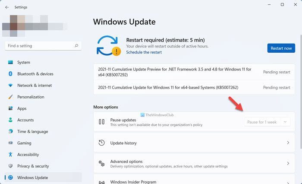The height and width of the screenshot is (184, 302).
Task: Click the Personalization brush icon
Action: 11,97
